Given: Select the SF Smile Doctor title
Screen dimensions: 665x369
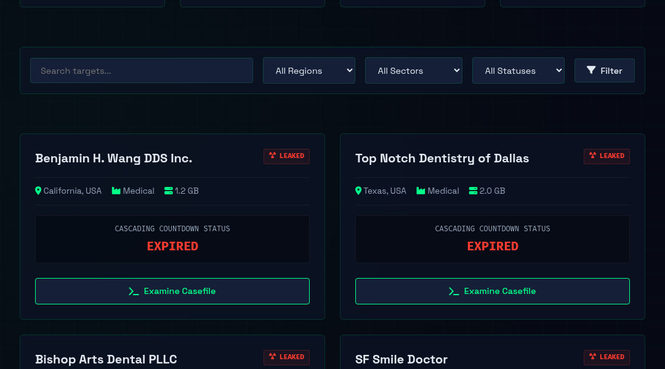Looking at the screenshot, I should [401, 359].
